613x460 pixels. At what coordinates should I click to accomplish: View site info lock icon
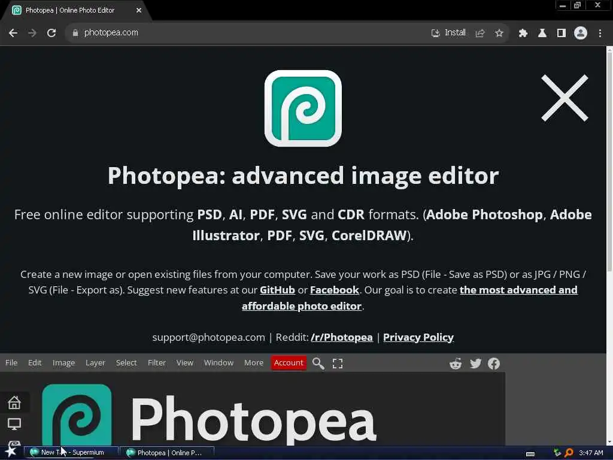click(75, 33)
